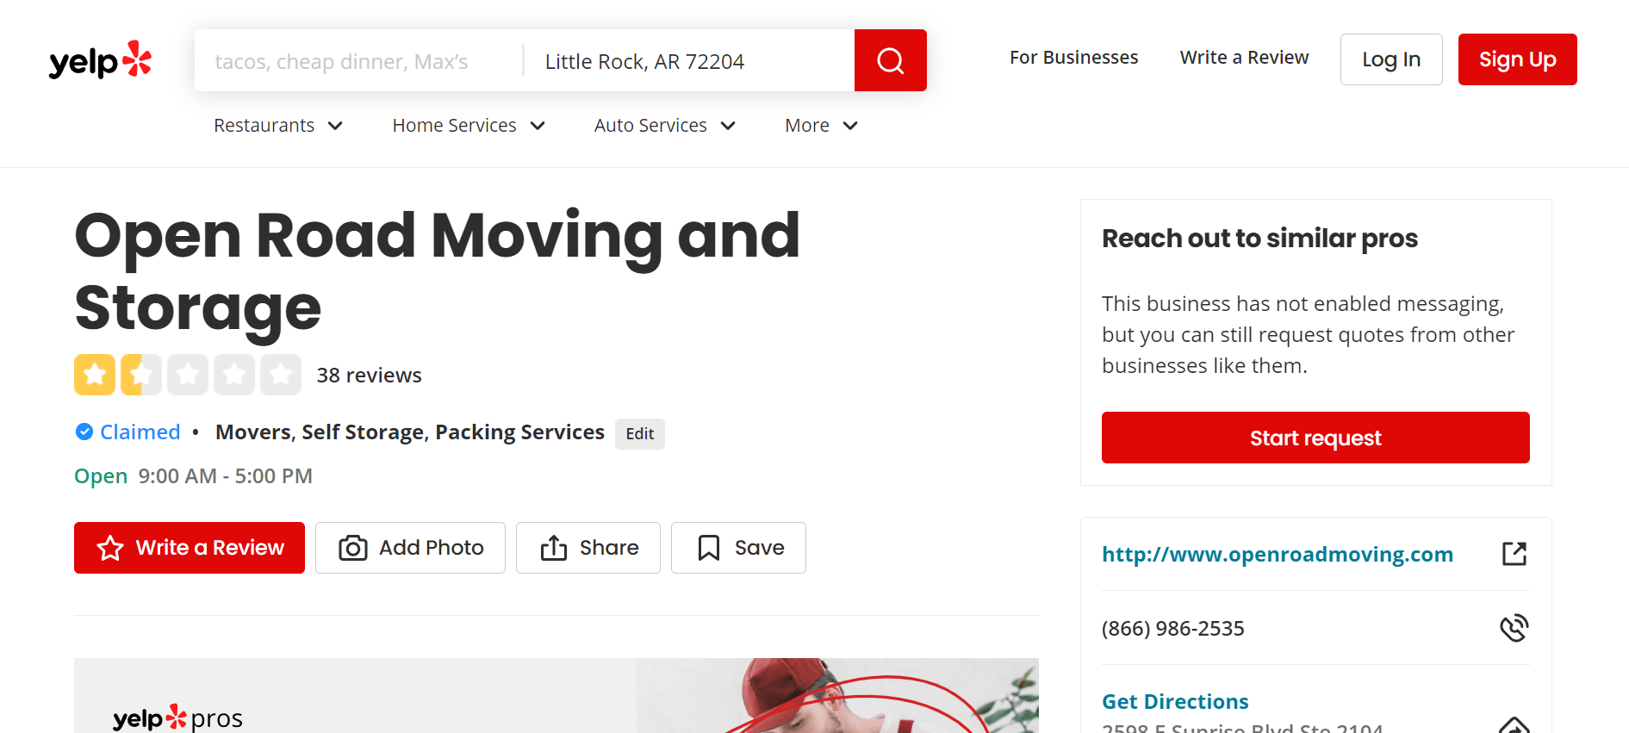Click the phone call icon
This screenshot has height=733, width=1629.
point(1514,628)
